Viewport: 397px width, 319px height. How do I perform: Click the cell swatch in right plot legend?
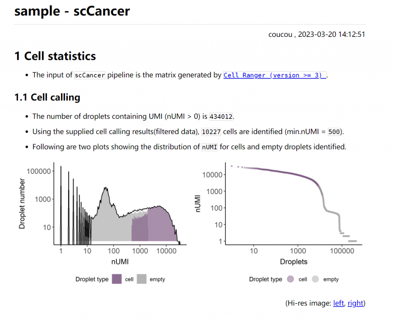point(290,279)
